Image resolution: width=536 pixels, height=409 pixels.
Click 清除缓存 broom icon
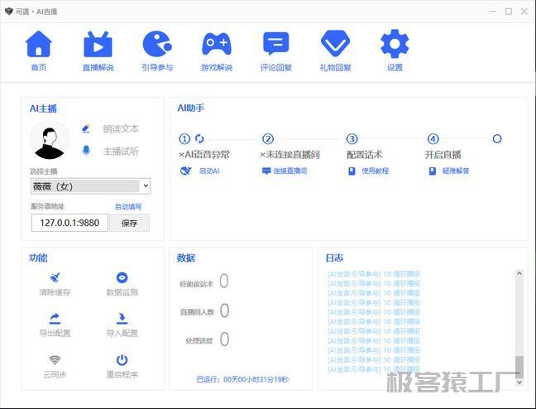(x=55, y=278)
